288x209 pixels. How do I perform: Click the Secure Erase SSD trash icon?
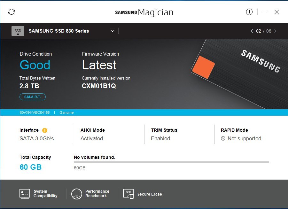128,194
